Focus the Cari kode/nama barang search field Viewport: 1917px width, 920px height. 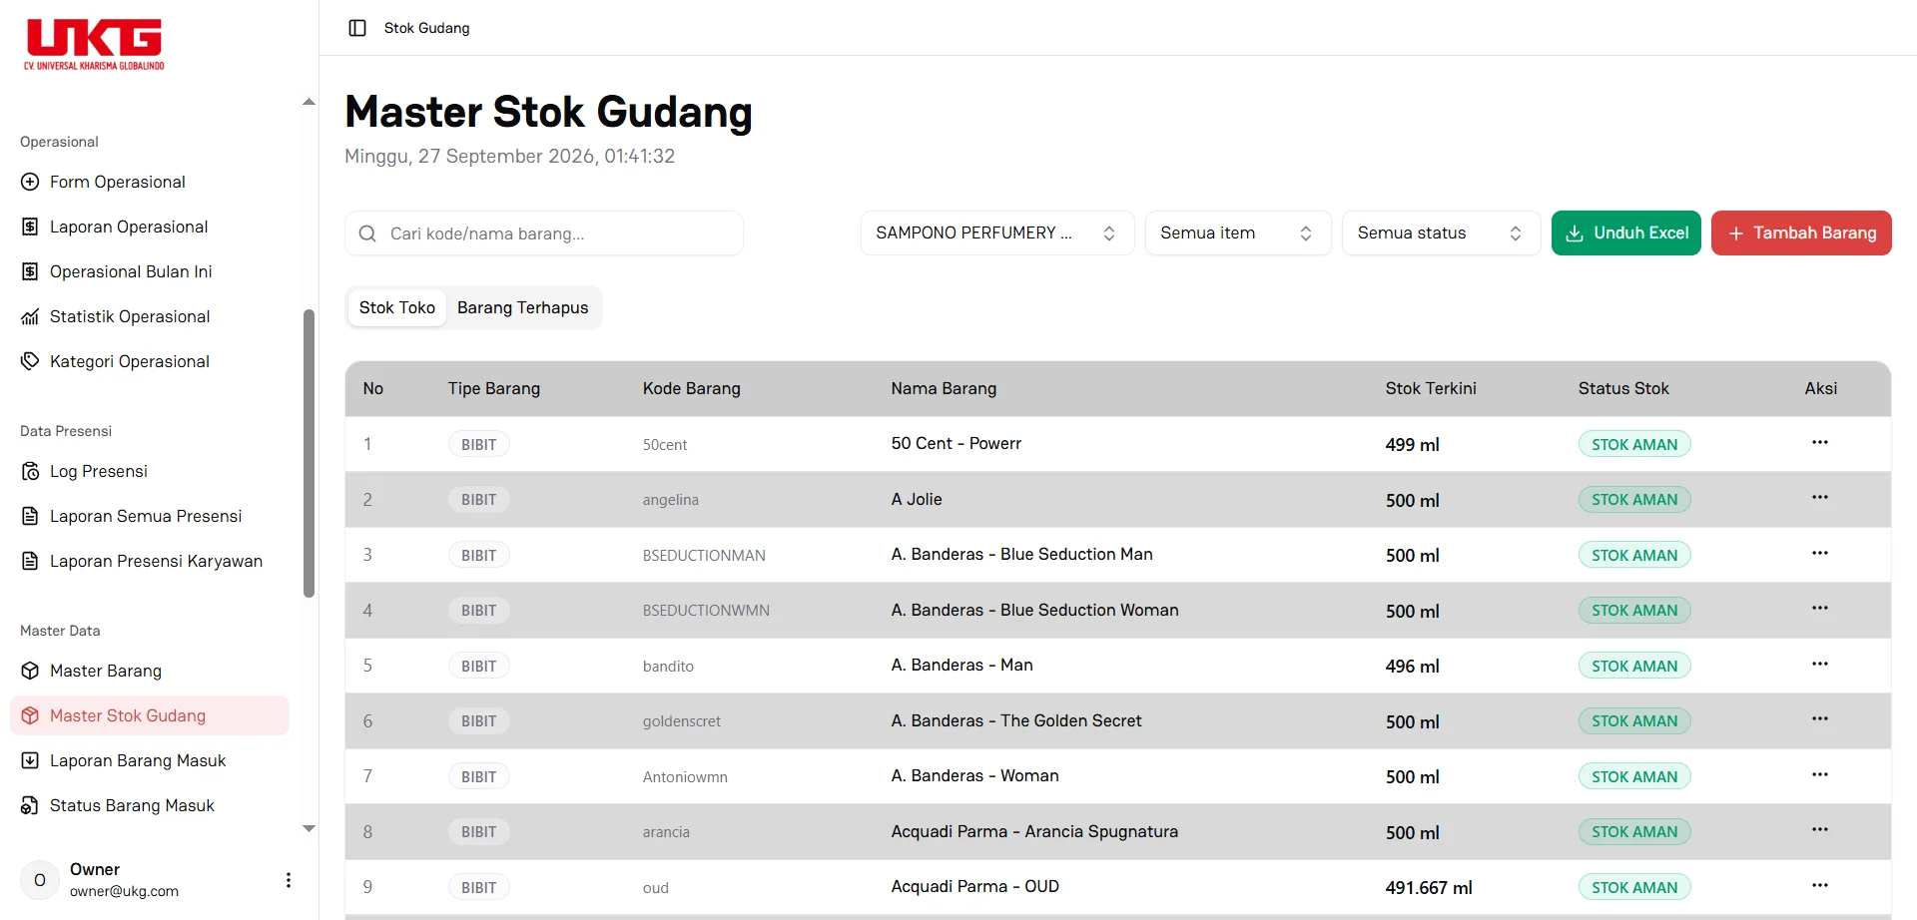(544, 233)
